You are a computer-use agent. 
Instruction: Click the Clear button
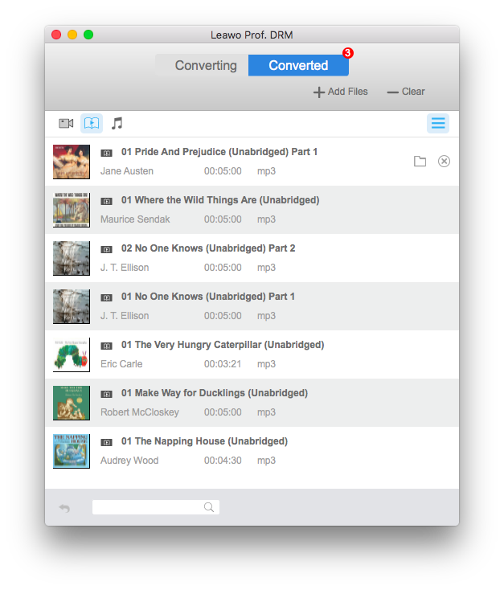(406, 92)
